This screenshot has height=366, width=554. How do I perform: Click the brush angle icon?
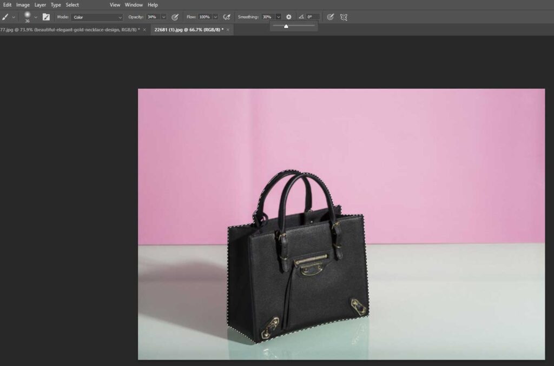301,17
